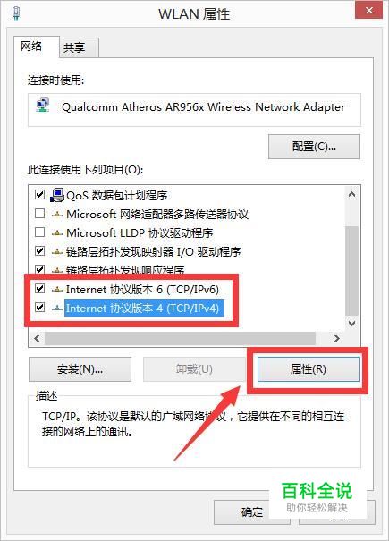Click the Microsoft 网络适配器多路传送器协议 icon
Image resolution: width=389 pixels, height=541 pixels.
click(x=57, y=215)
